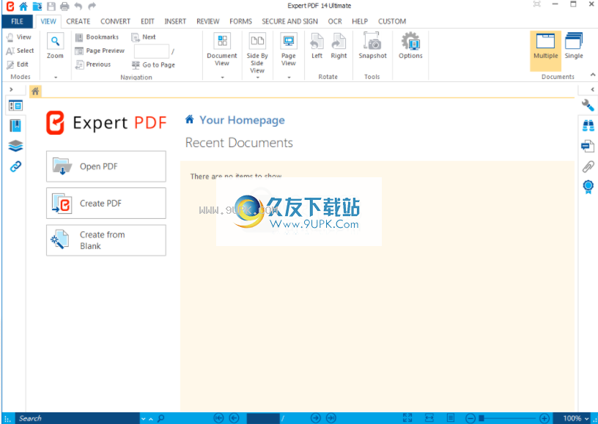Switch to Multiple documents mode

coord(546,51)
